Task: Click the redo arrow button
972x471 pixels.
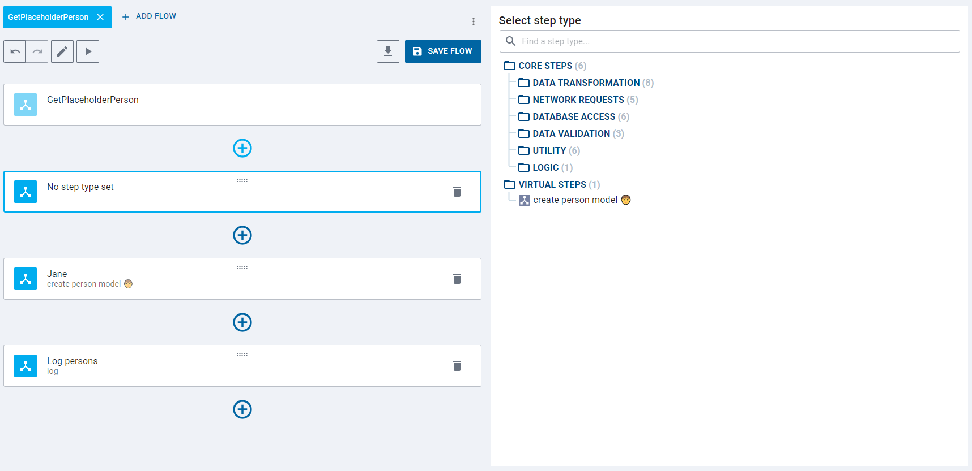Action: click(37, 51)
